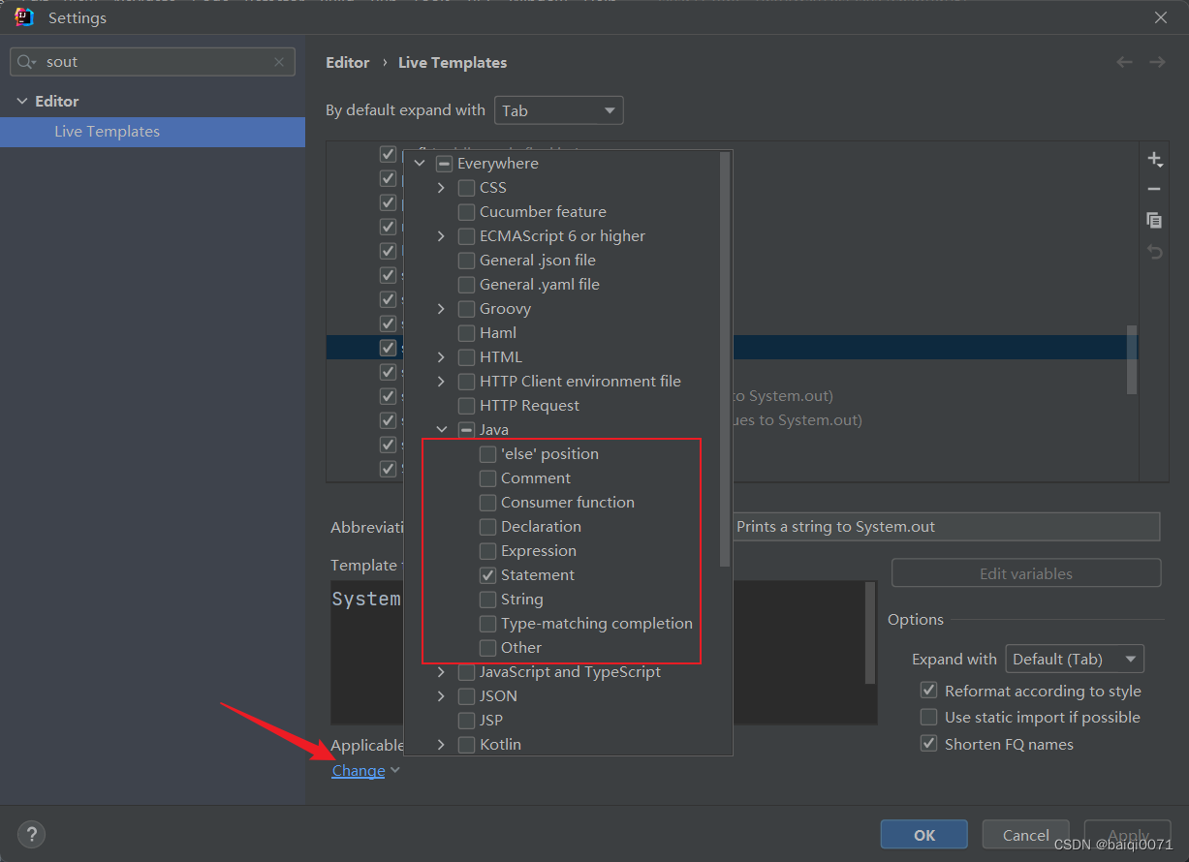Click the restore deleted templates undo icon

tap(1154, 251)
